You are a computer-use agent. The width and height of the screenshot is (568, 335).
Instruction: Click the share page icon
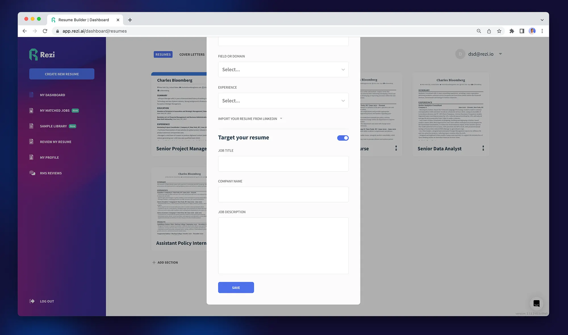(489, 31)
